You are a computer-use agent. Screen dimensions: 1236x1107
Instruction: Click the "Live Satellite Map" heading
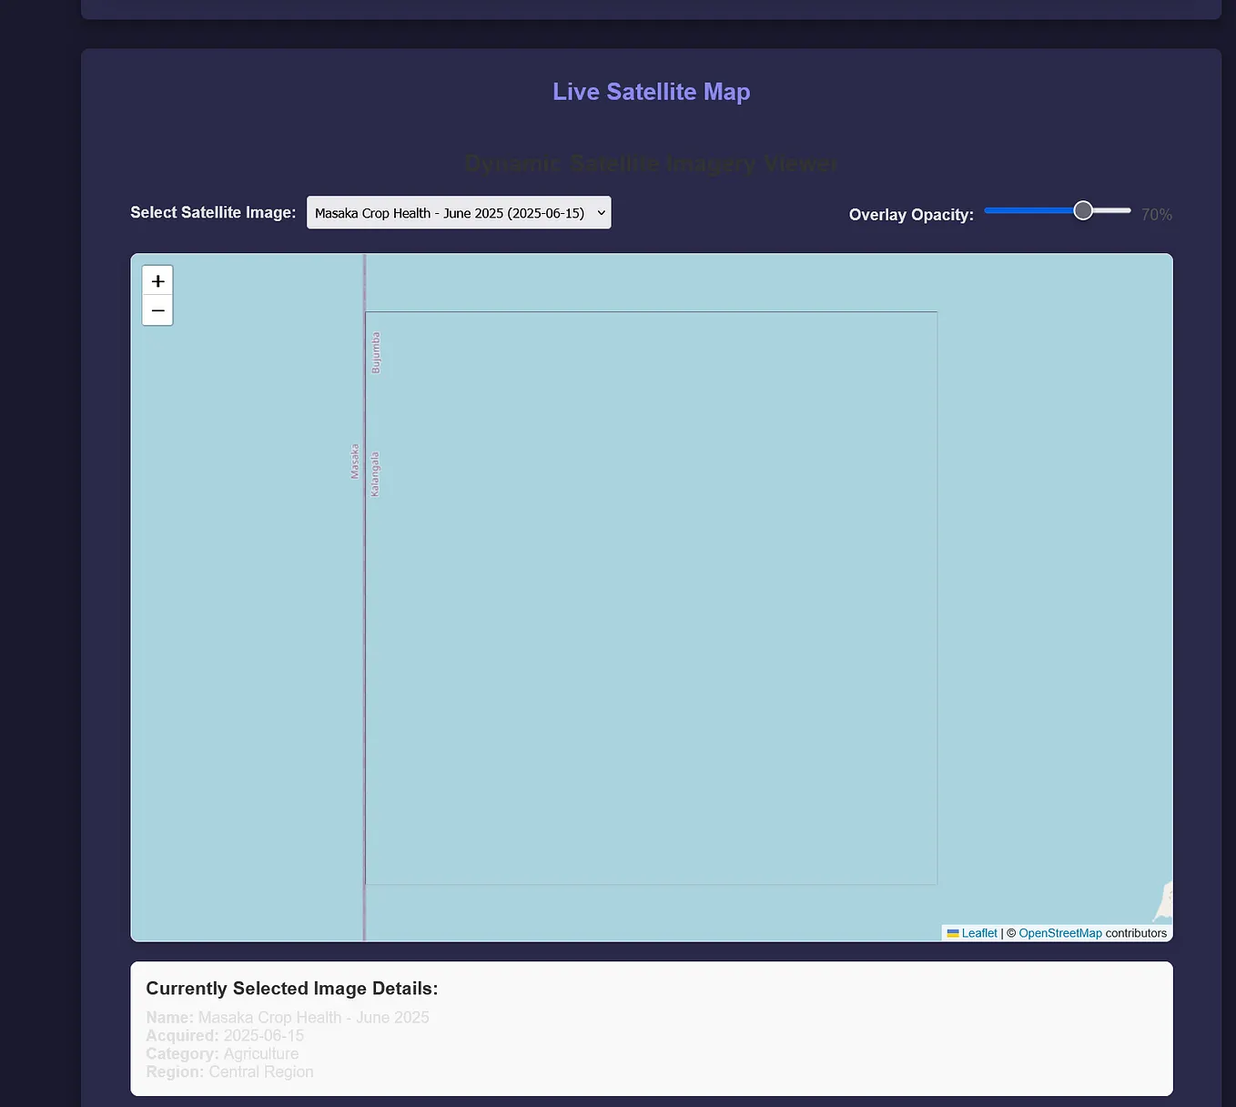tap(651, 91)
